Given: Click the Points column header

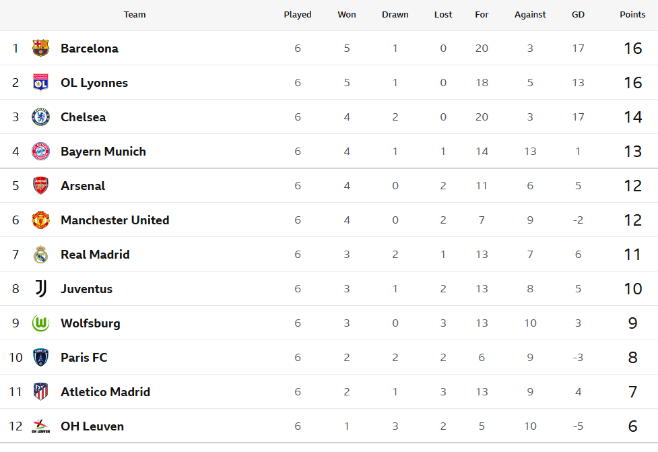Looking at the screenshot, I should (x=632, y=15).
